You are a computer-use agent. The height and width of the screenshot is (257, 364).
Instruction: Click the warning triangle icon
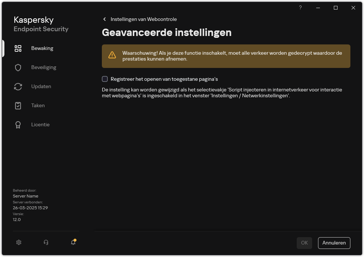click(112, 55)
